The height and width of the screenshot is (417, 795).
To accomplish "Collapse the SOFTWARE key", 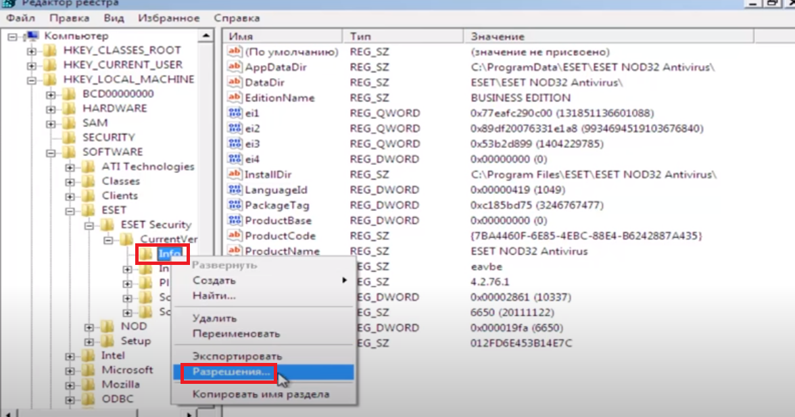I will (x=51, y=153).
